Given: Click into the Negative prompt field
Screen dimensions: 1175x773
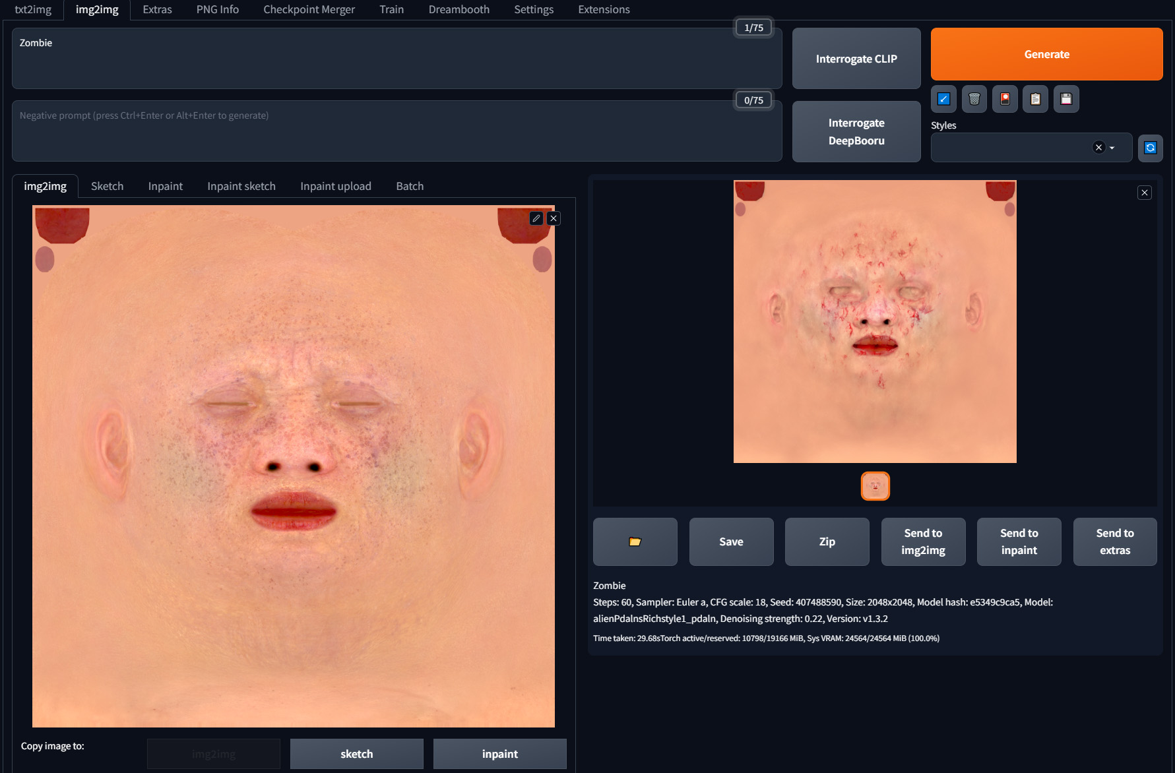Looking at the screenshot, I should 397,131.
